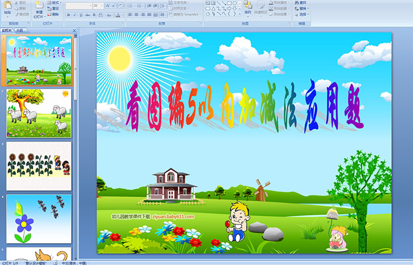Switch to the Outline (大纲) pane tab
The width and height of the screenshot is (413, 265).
tap(20, 31)
